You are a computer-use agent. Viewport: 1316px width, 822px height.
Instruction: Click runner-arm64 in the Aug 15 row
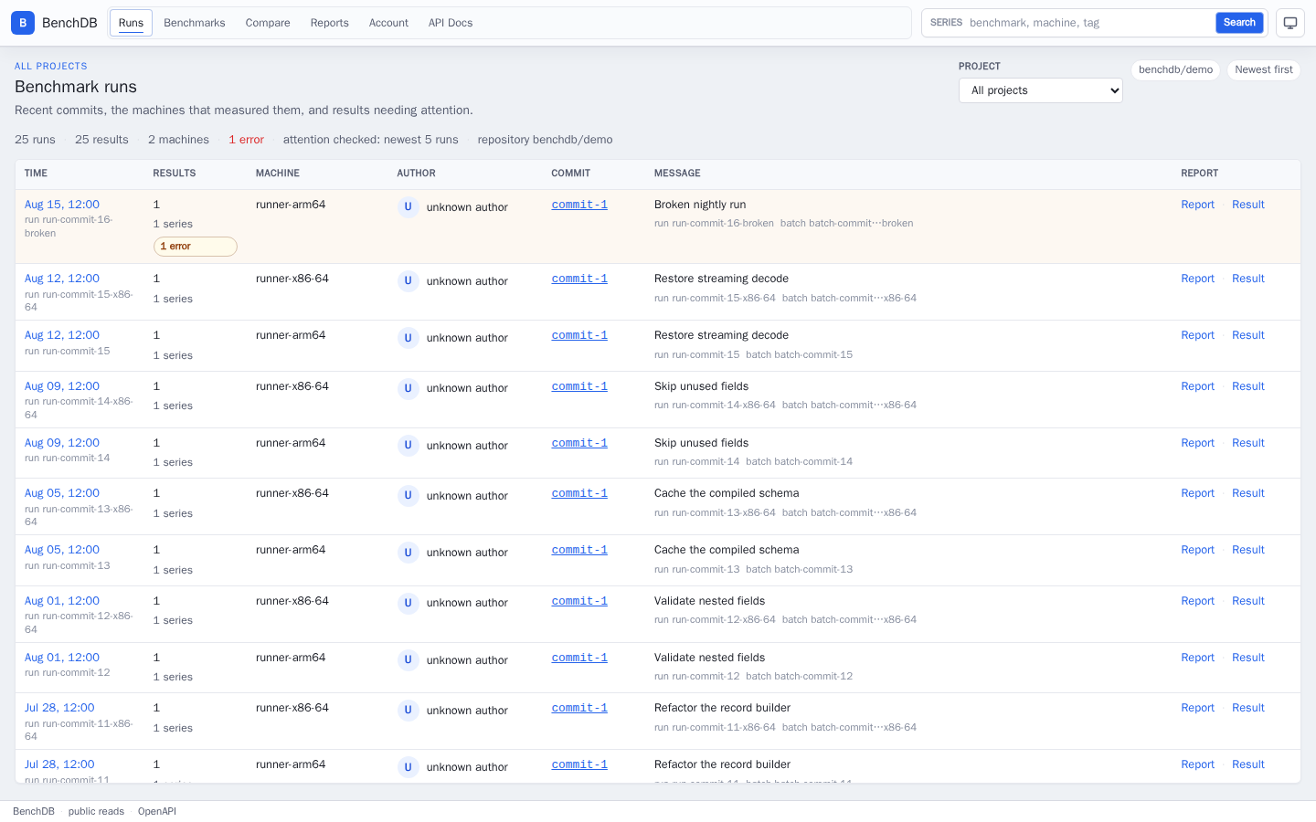(291, 205)
